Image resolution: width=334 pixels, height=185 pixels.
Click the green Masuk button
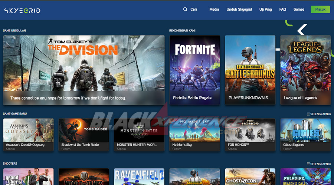click(x=320, y=9)
